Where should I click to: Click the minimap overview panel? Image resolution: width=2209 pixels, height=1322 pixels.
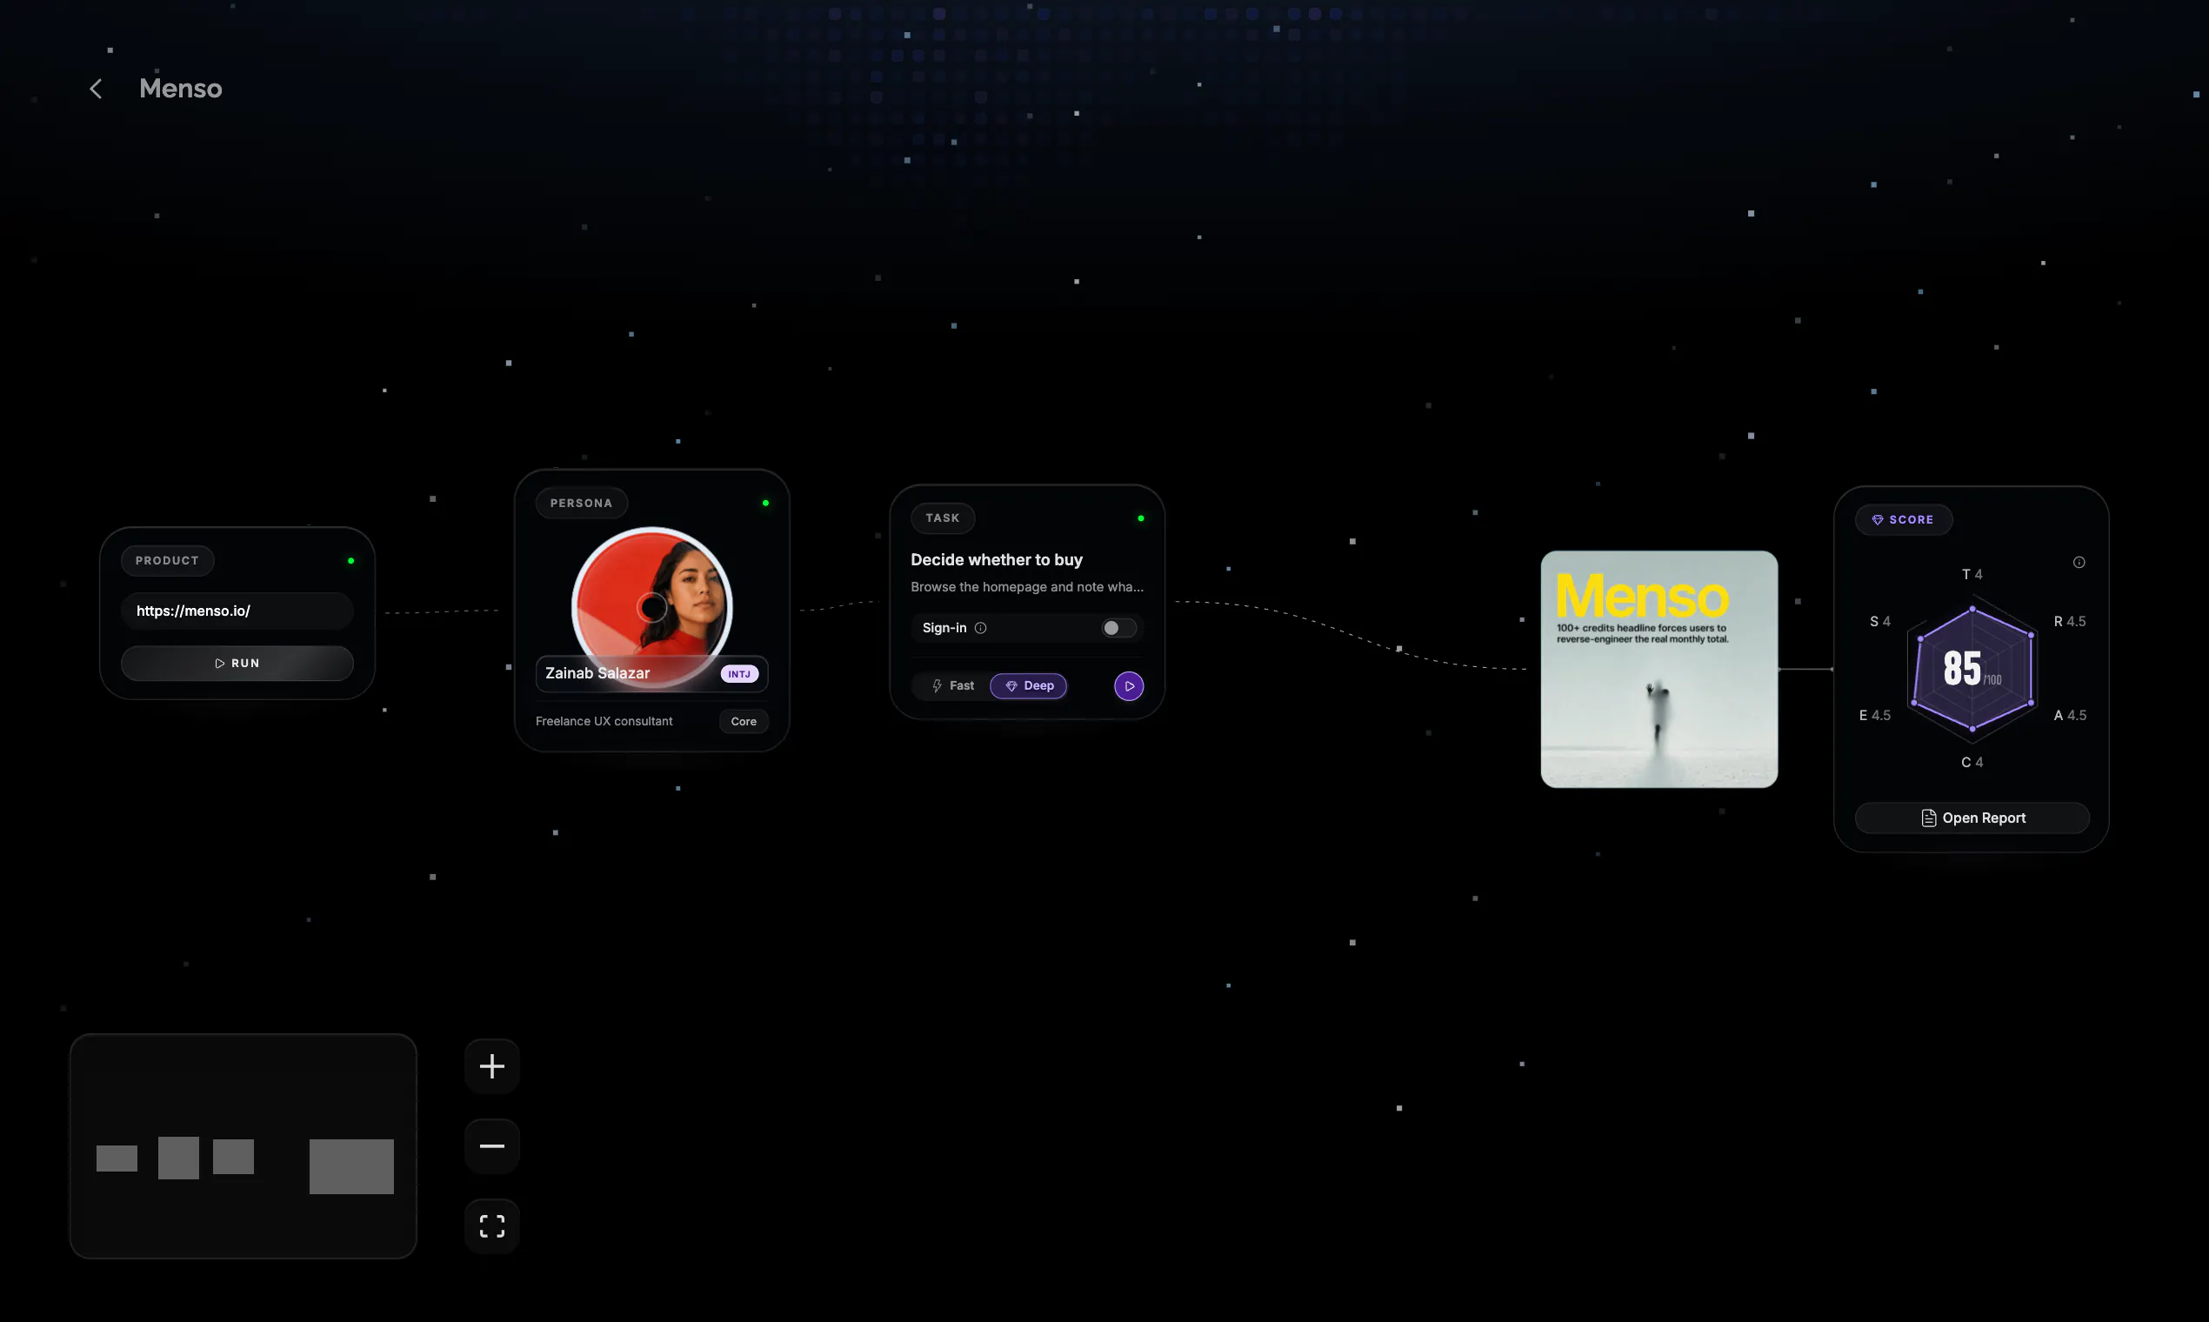244,1145
